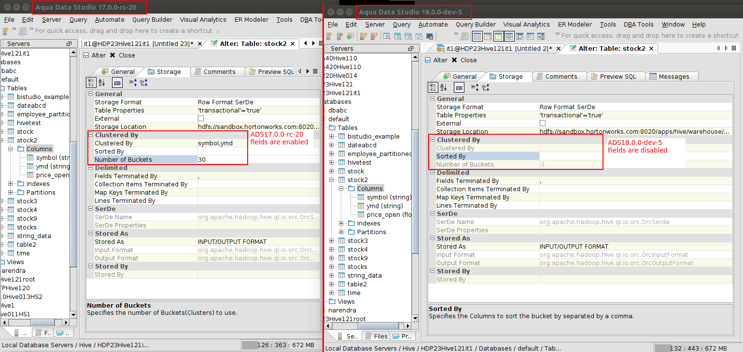Select price_open column in ADS 18 tree
Screen dimensions: 743x352
click(x=383, y=214)
